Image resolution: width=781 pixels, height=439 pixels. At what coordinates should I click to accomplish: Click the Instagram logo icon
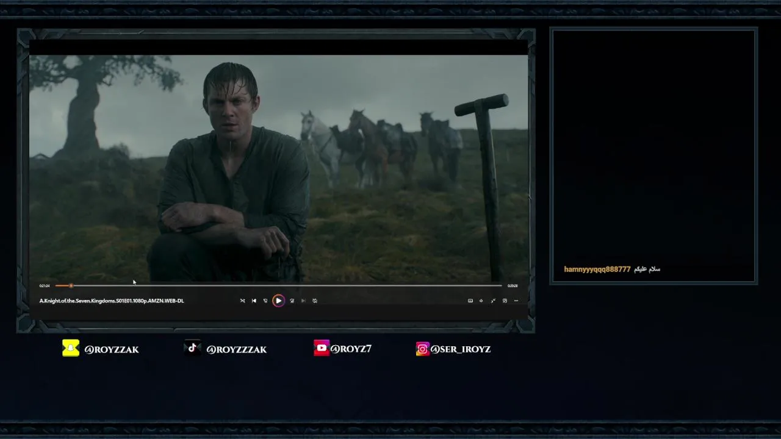(x=422, y=349)
